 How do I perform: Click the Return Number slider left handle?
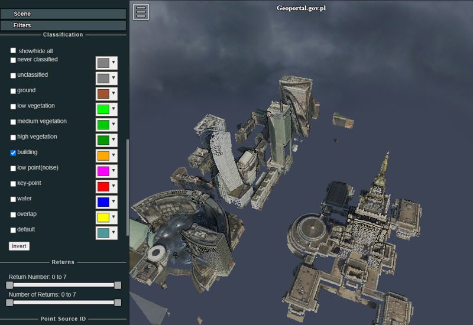pyautogui.click(x=9, y=285)
